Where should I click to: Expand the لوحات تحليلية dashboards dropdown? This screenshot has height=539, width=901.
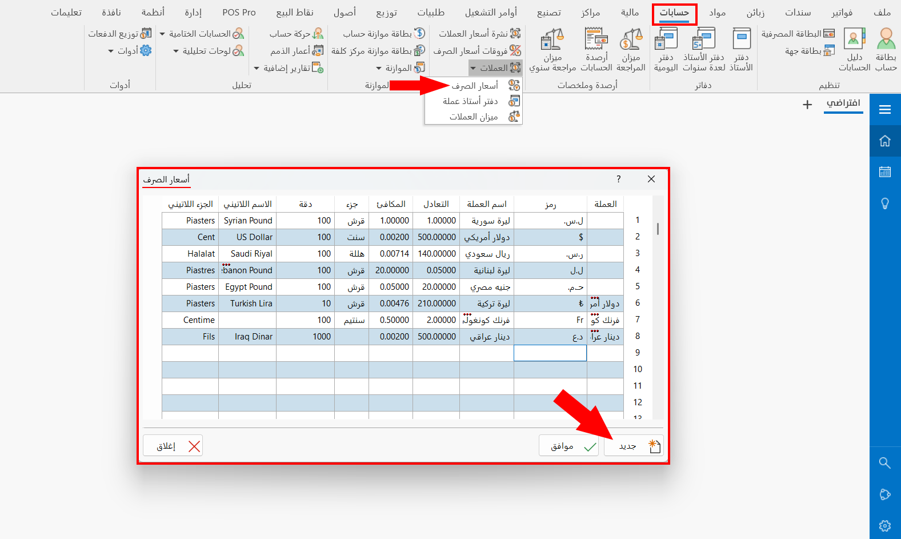coord(209,51)
